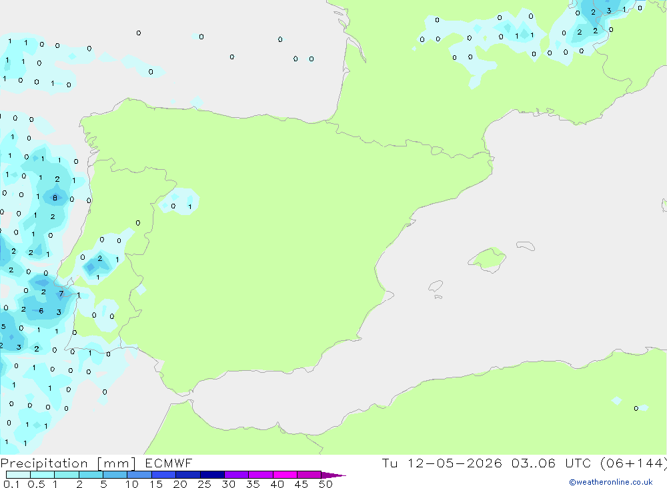
Task: Click the '20' legend scale label
Action: tap(180, 484)
